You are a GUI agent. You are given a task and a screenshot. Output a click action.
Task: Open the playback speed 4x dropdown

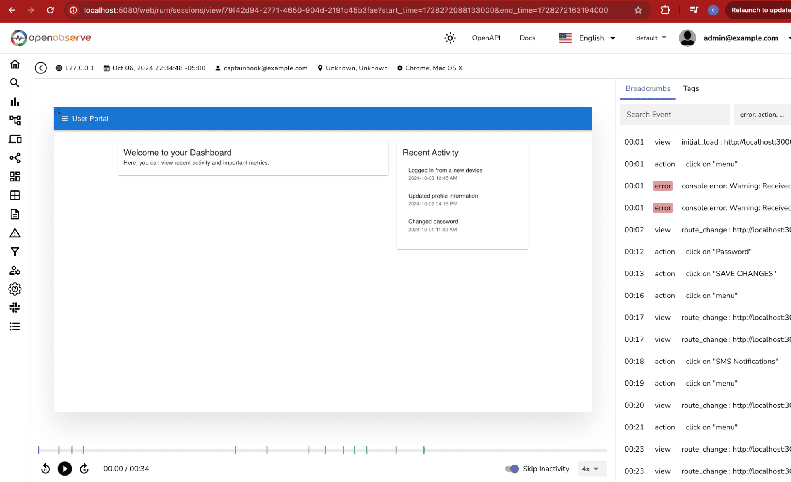(592, 469)
